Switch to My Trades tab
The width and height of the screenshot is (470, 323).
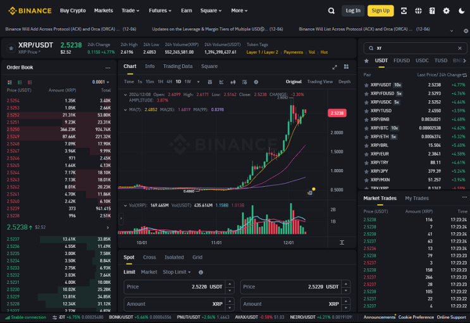(417, 198)
